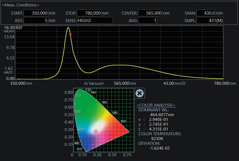Click the y chromaticity value 2.745E-01
This screenshot has height=161, width=239.
(158, 124)
